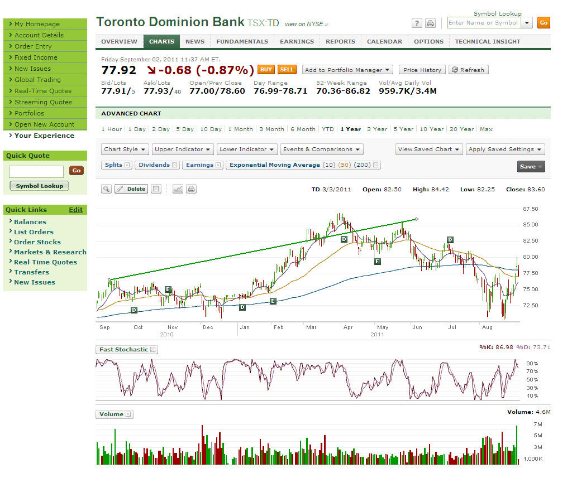Click the dividend D marker near April
The width and height of the screenshot is (572, 502).
[344, 239]
